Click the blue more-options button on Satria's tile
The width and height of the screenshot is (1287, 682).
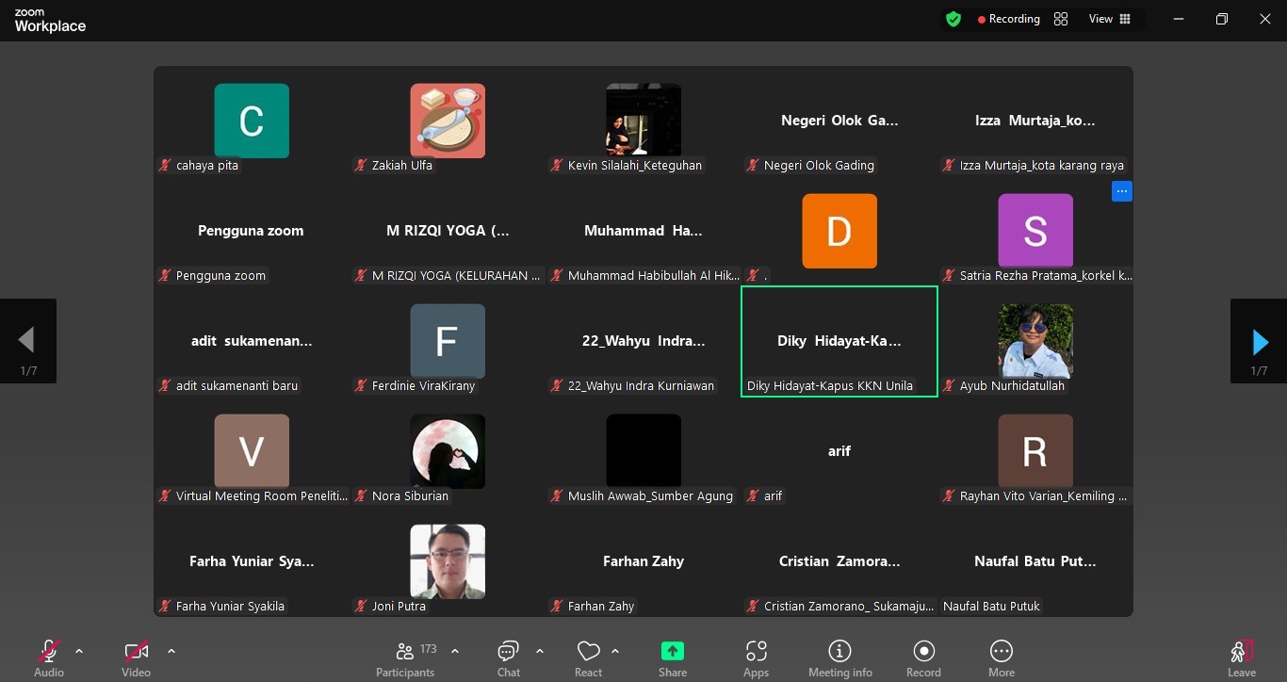tap(1121, 191)
